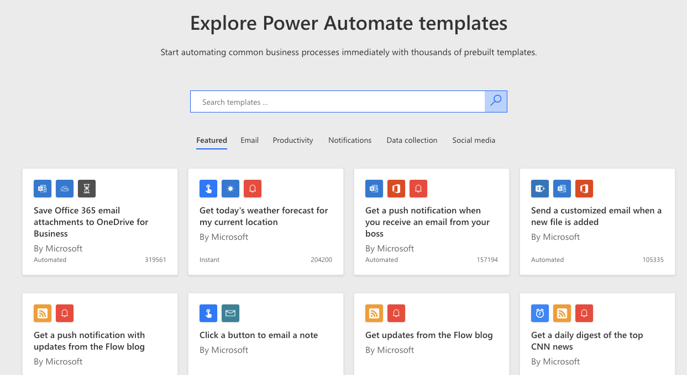The width and height of the screenshot is (687, 375).
Task: Open the weather forecast template
Action: pos(264,216)
